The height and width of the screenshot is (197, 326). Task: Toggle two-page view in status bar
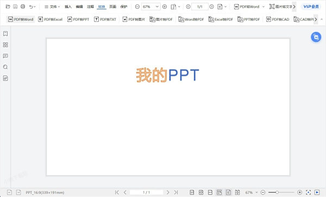coord(237,193)
